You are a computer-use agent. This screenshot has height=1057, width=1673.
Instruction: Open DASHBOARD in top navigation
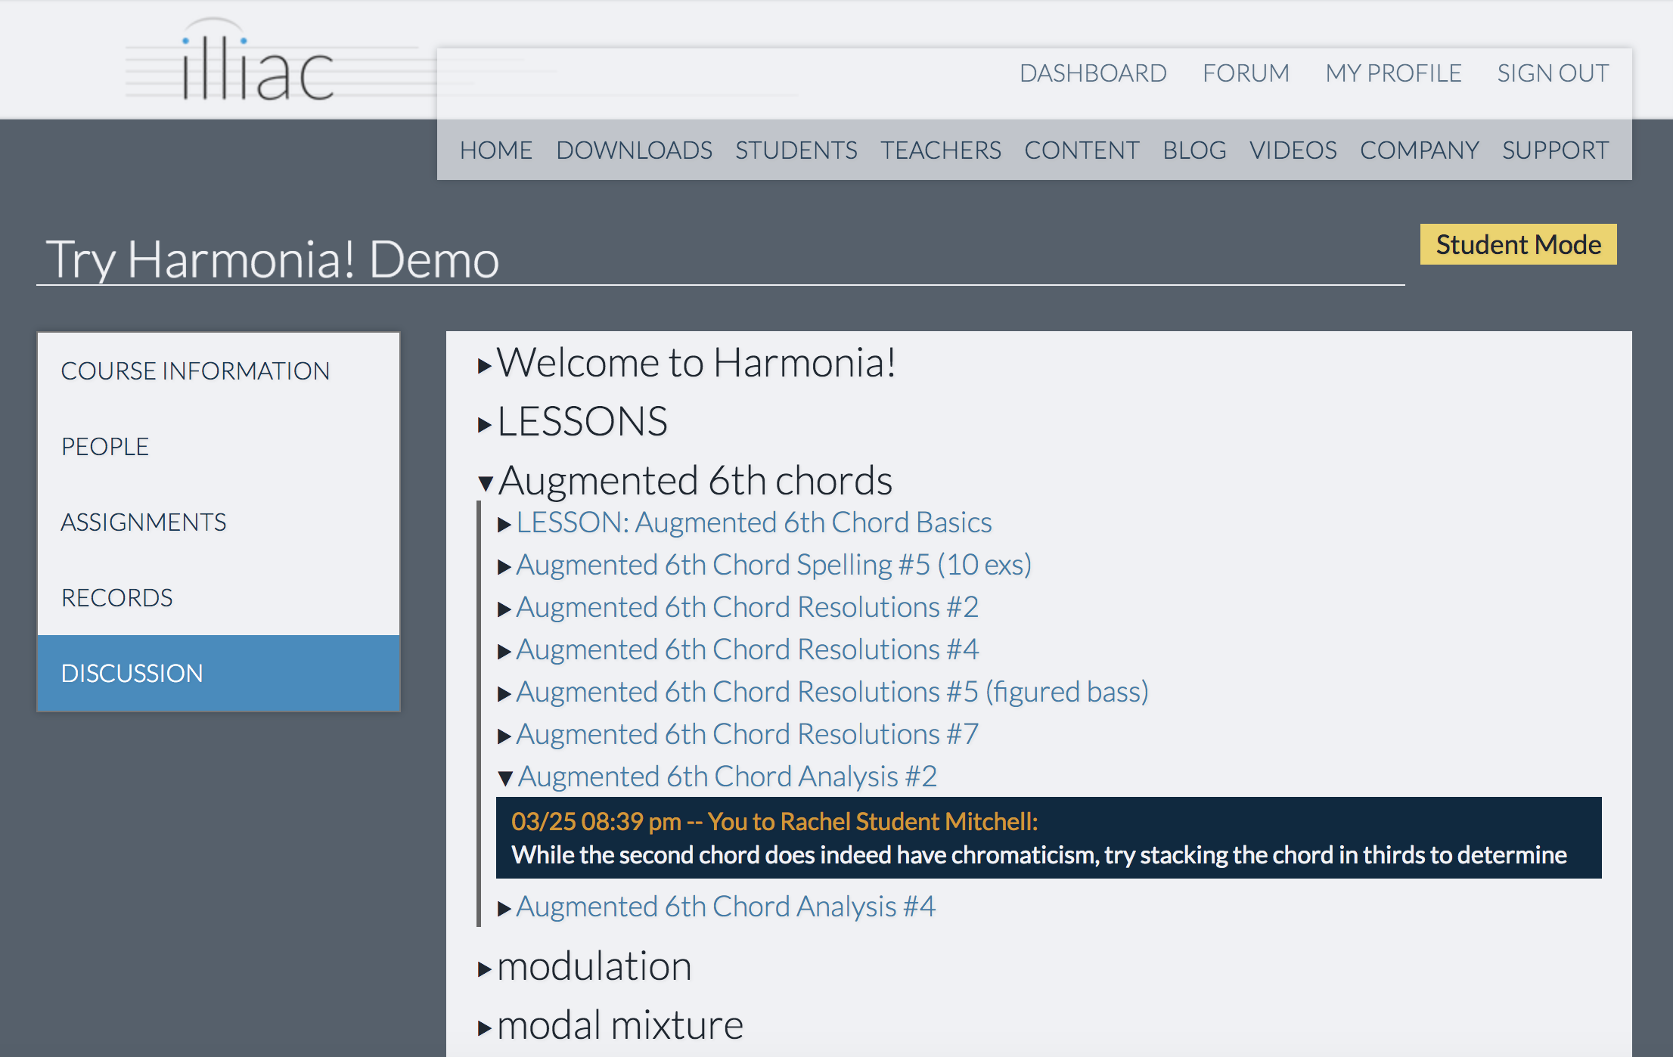point(1092,73)
